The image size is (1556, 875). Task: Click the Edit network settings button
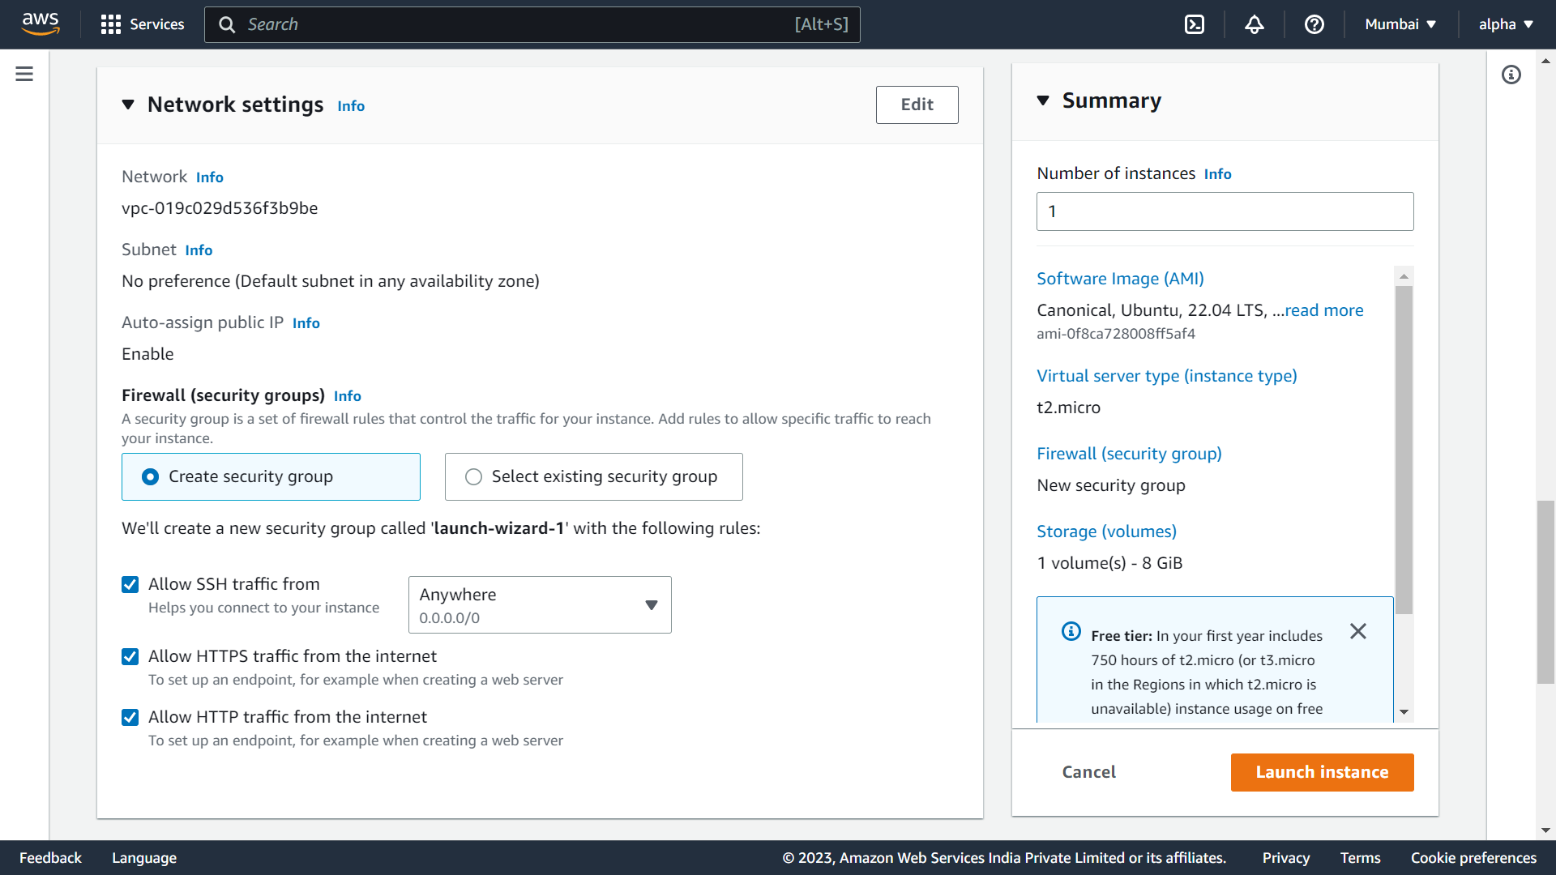tap(917, 105)
